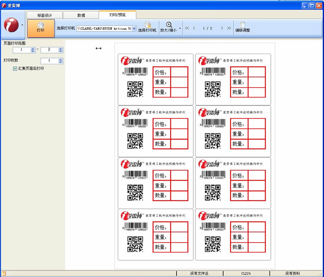
Task: Toggle the 汇集页面后打印 checkbox
Action: tap(15, 69)
